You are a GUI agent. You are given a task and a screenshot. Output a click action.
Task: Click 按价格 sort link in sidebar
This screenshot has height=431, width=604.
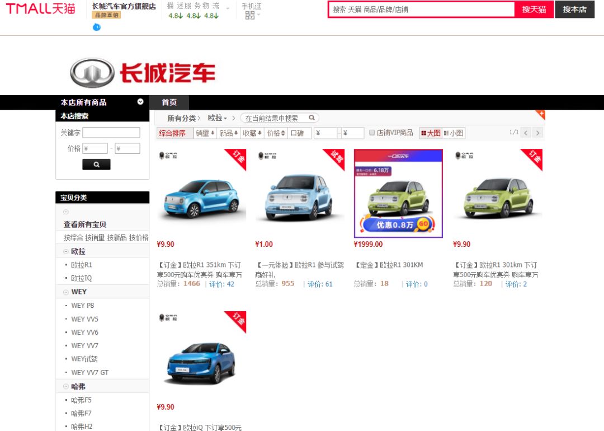pyautogui.click(x=139, y=237)
